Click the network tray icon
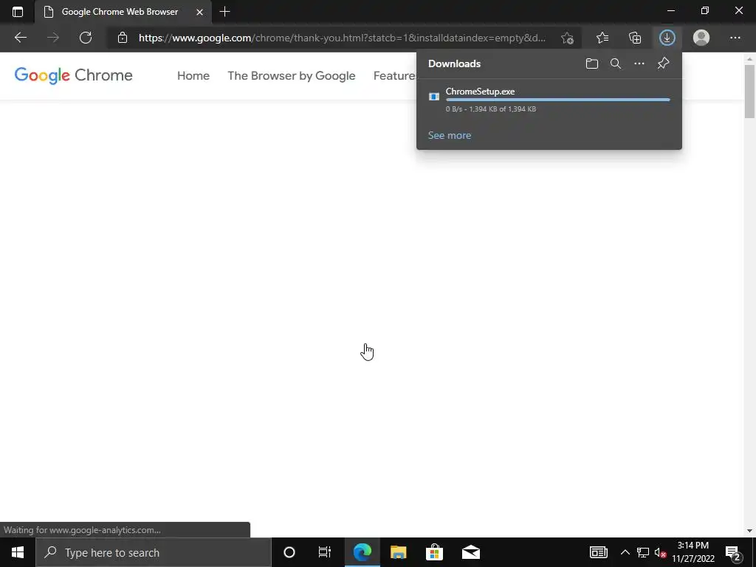 (643, 552)
